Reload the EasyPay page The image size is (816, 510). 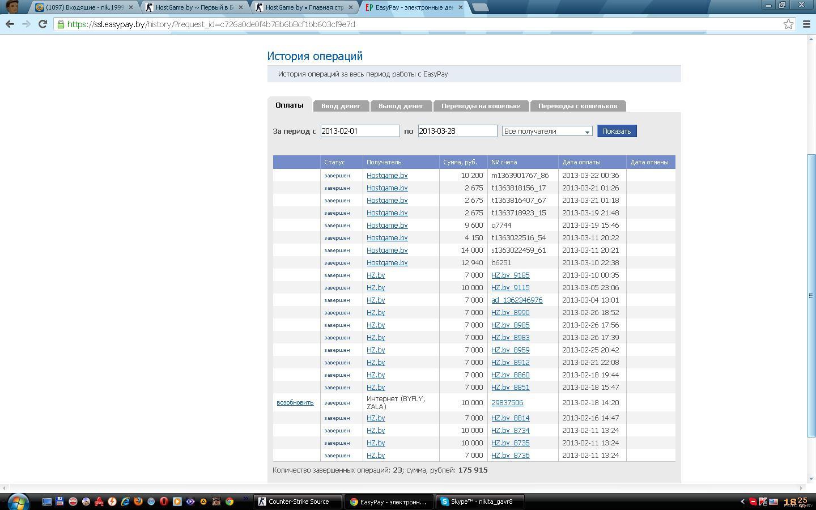coord(42,24)
